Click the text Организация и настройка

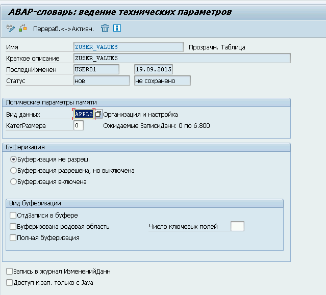tap(140, 115)
